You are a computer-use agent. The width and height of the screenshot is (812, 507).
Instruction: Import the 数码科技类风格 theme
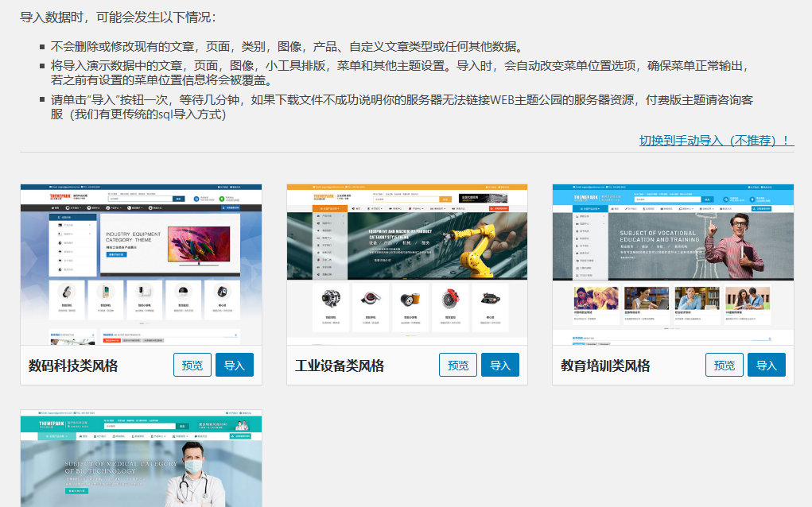235,365
